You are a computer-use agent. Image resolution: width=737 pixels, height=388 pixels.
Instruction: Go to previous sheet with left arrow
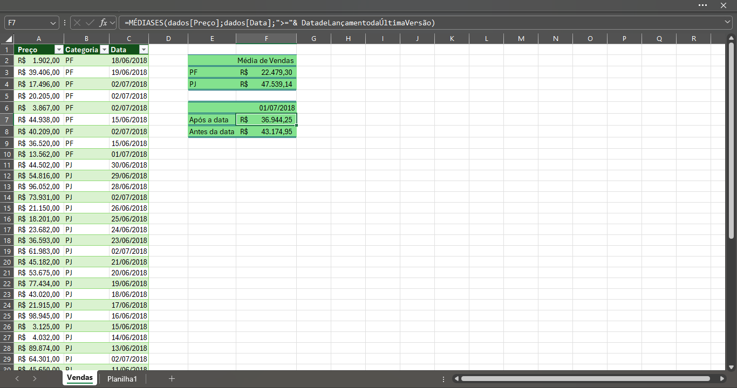(17, 379)
